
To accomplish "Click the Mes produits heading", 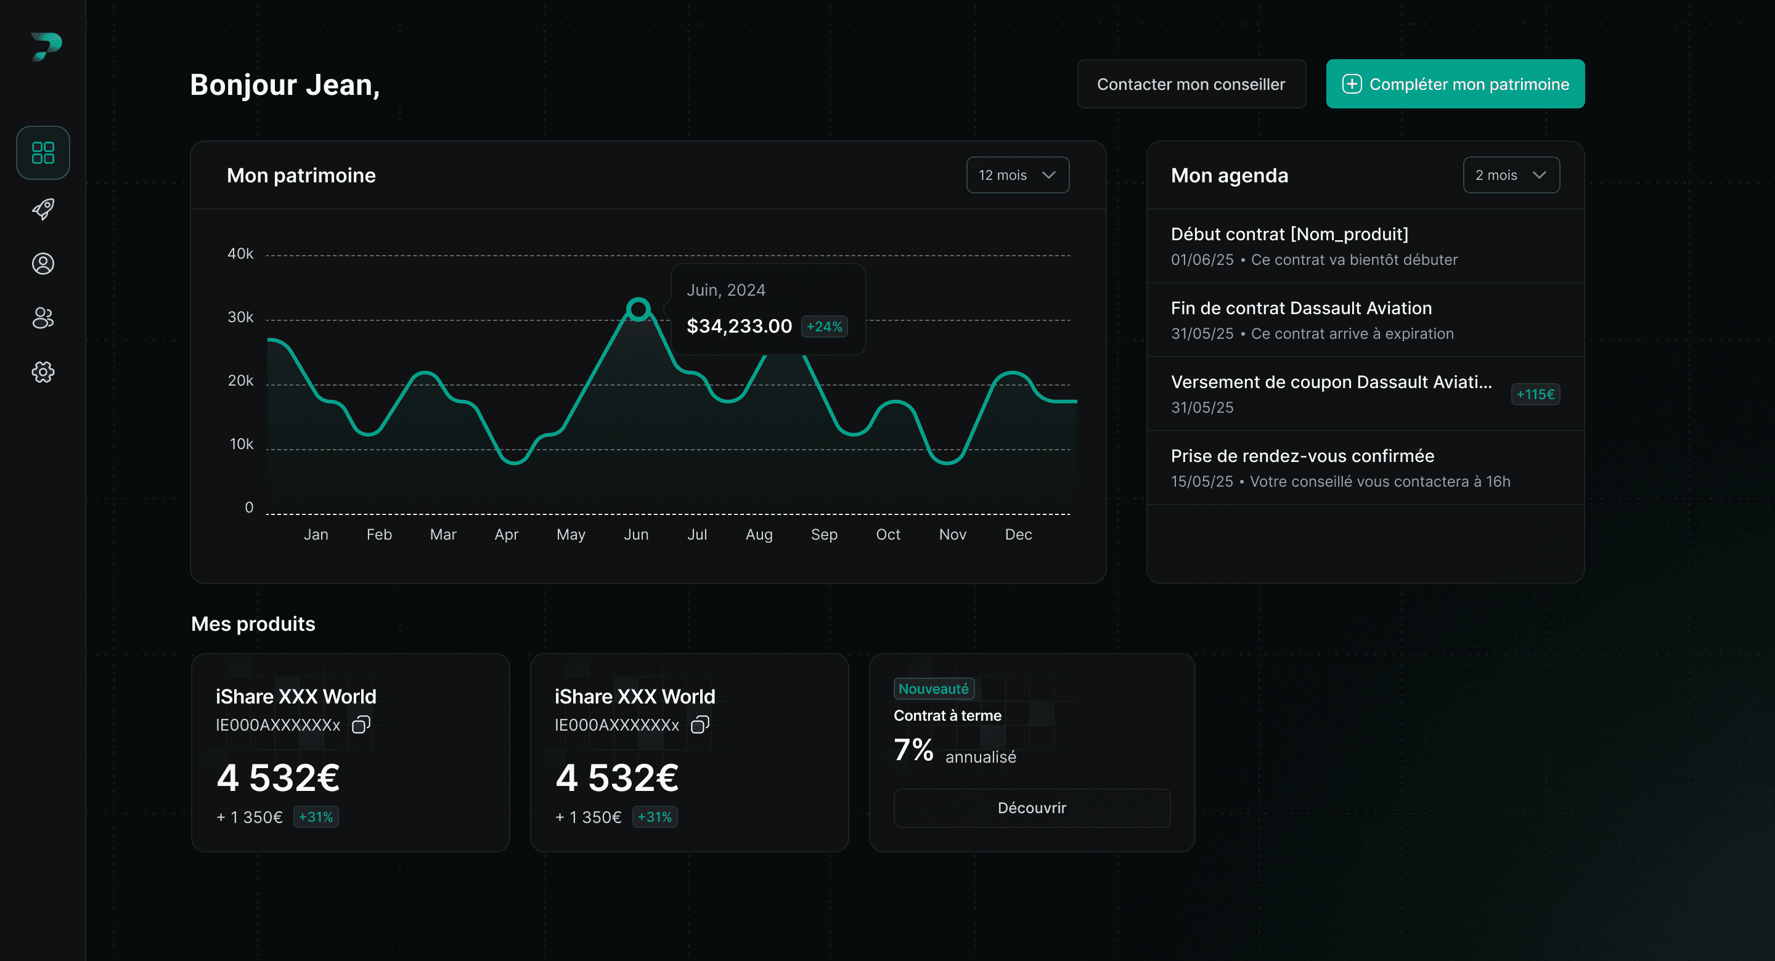I will tap(253, 623).
